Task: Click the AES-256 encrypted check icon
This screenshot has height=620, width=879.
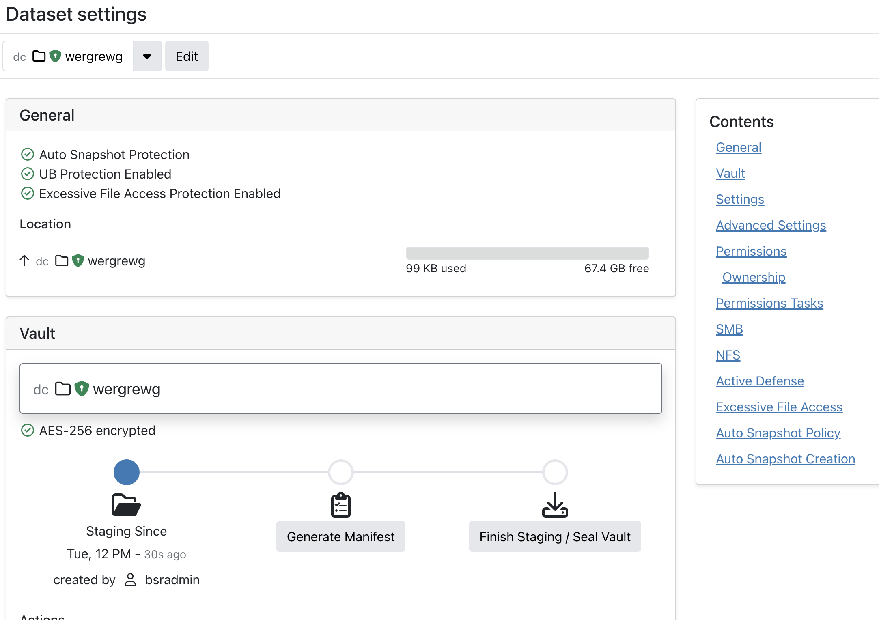Action: (x=27, y=430)
